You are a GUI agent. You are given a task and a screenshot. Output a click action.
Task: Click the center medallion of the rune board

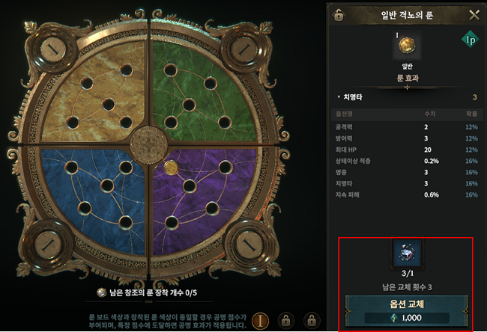click(x=148, y=145)
